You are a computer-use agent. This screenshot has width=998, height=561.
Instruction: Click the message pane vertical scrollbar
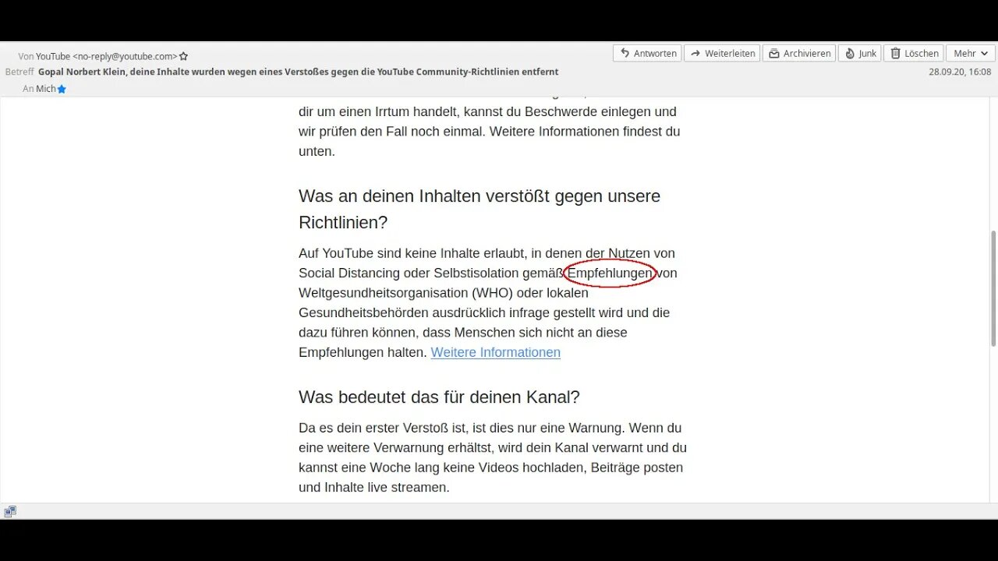(x=993, y=288)
